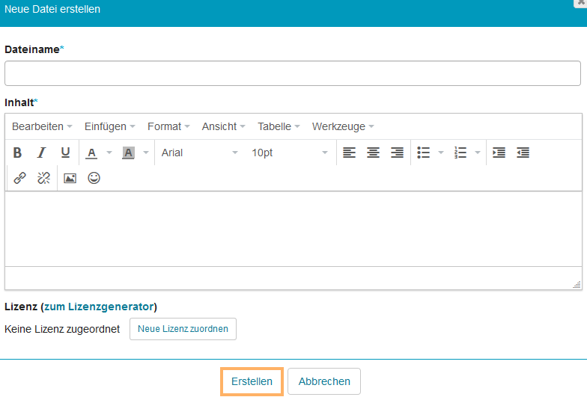Open the Arial font family dropdown
The width and height of the screenshot is (587, 400).
pos(199,153)
